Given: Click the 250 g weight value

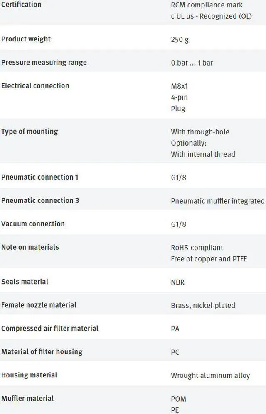Looking at the screenshot, I should point(180,40).
